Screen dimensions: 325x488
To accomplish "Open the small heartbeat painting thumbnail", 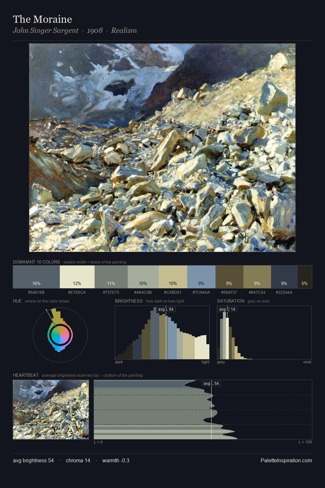I will (51, 410).
